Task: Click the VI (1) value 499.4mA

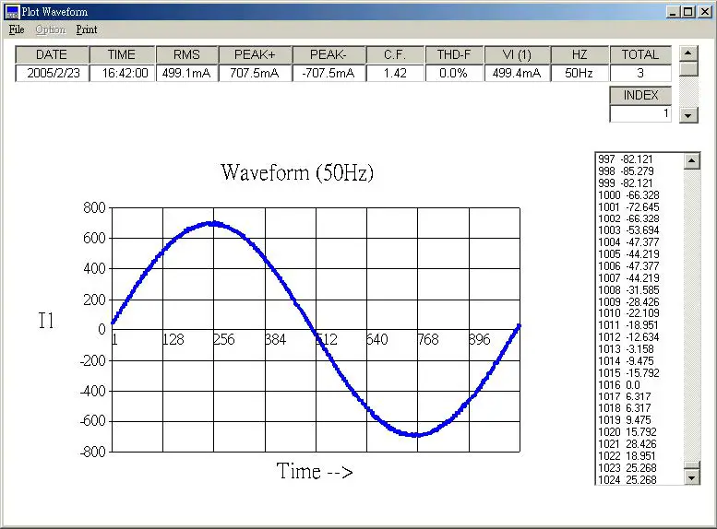Action: (x=517, y=73)
